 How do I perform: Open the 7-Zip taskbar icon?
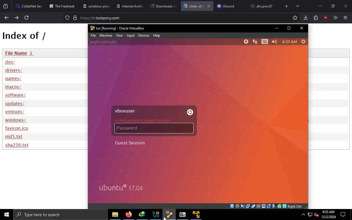point(183,215)
